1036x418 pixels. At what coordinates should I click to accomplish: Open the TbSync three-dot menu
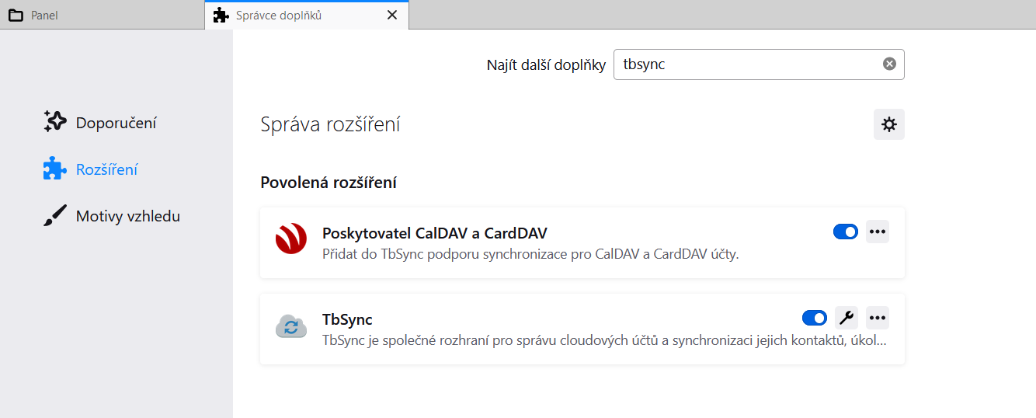878,317
